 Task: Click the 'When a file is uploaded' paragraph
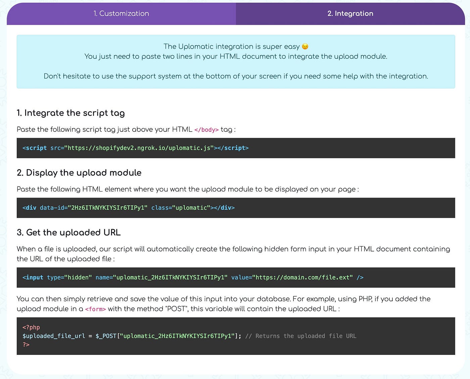point(233,254)
